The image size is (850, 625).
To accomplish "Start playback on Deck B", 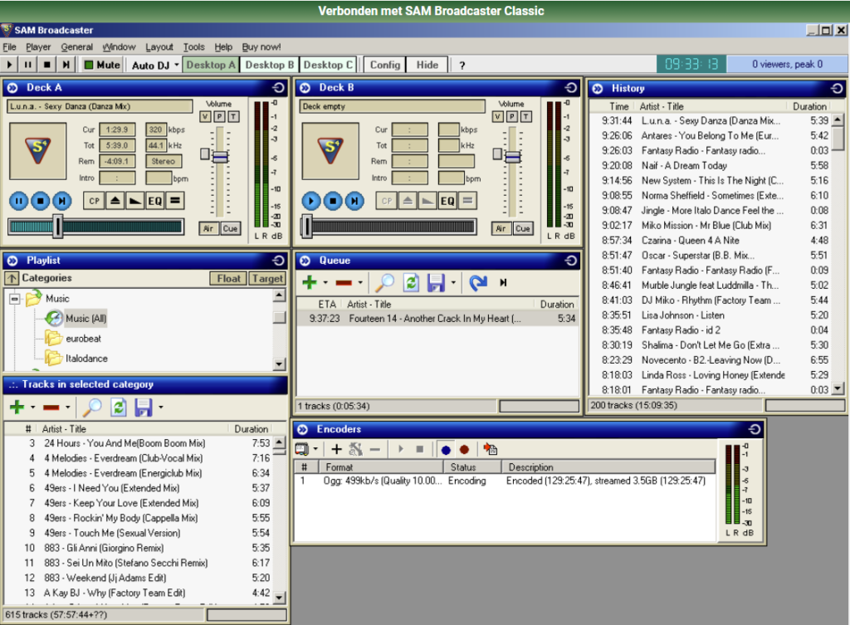I will 311,201.
